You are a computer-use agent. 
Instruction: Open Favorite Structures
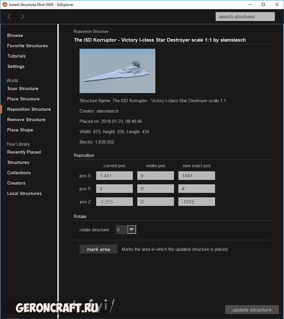click(x=27, y=46)
